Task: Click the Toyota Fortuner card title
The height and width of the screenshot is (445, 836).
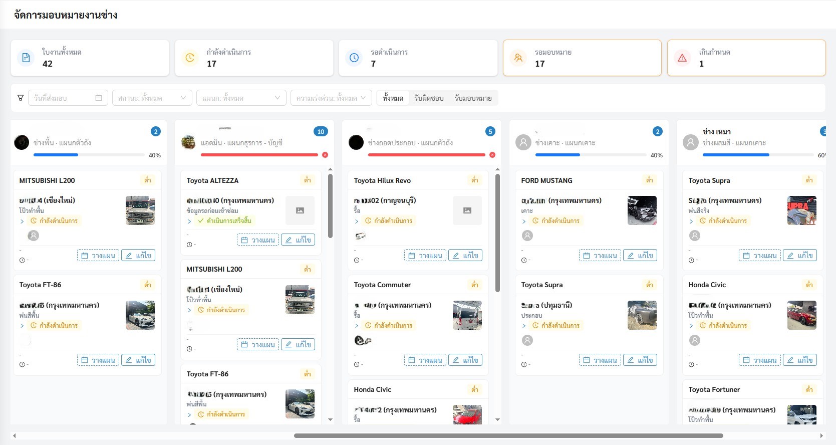Action: tap(714, 389)
